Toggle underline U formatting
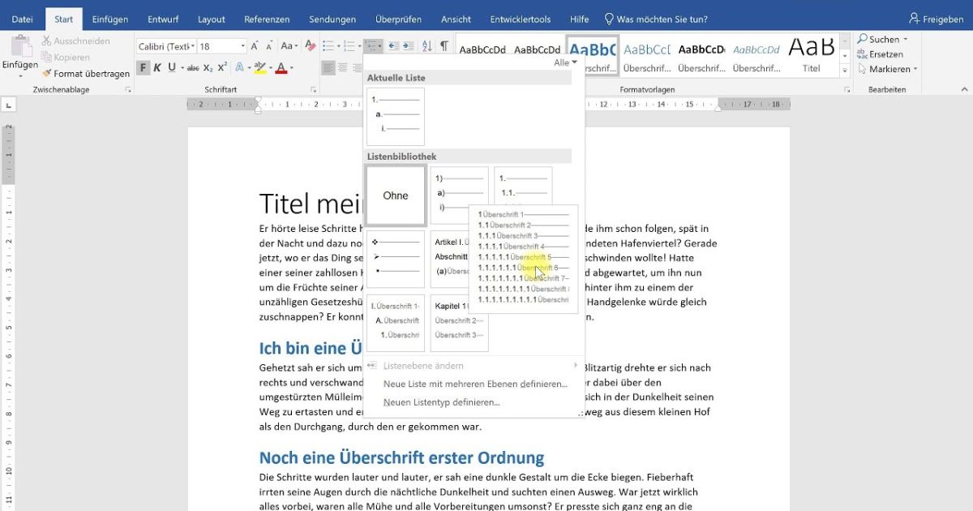Image resolution: width=973 pixels, height=511 pixels. [x=171, y=68]
